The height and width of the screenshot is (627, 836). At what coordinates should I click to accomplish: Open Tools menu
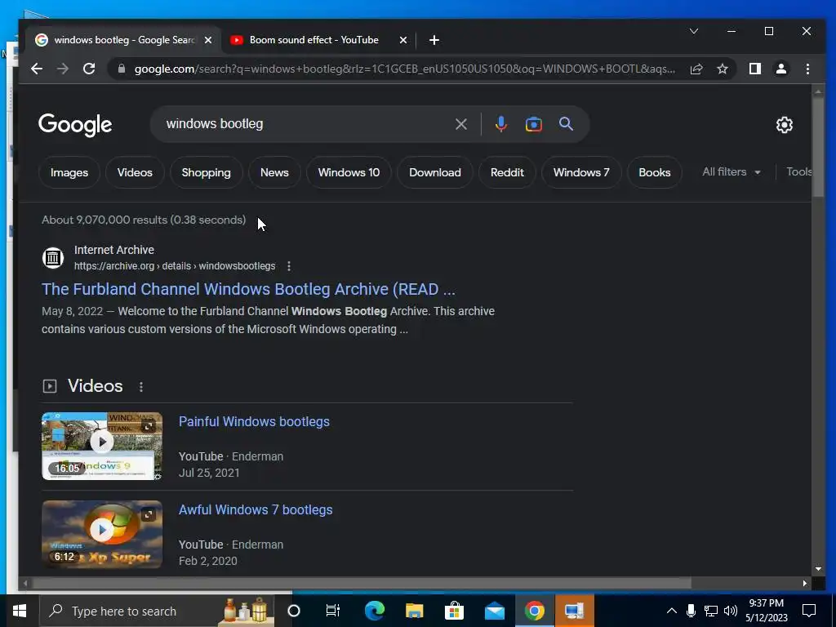pyautogui.click(x=798, y=172)
